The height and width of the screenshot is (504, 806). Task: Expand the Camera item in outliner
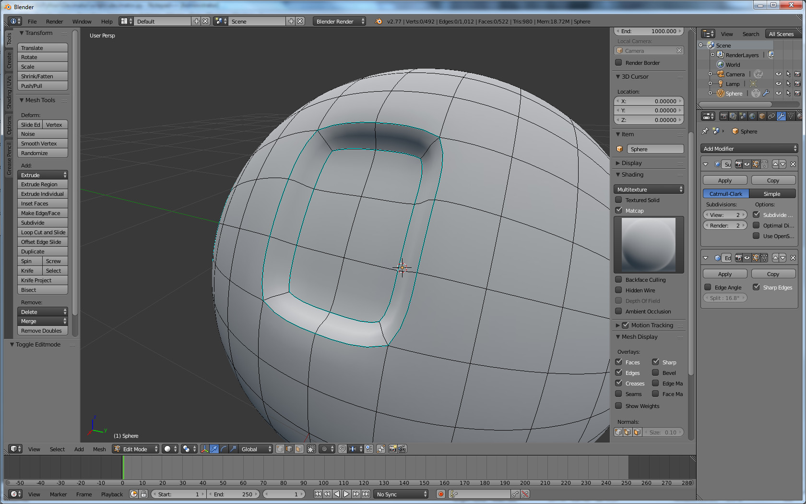711,74
